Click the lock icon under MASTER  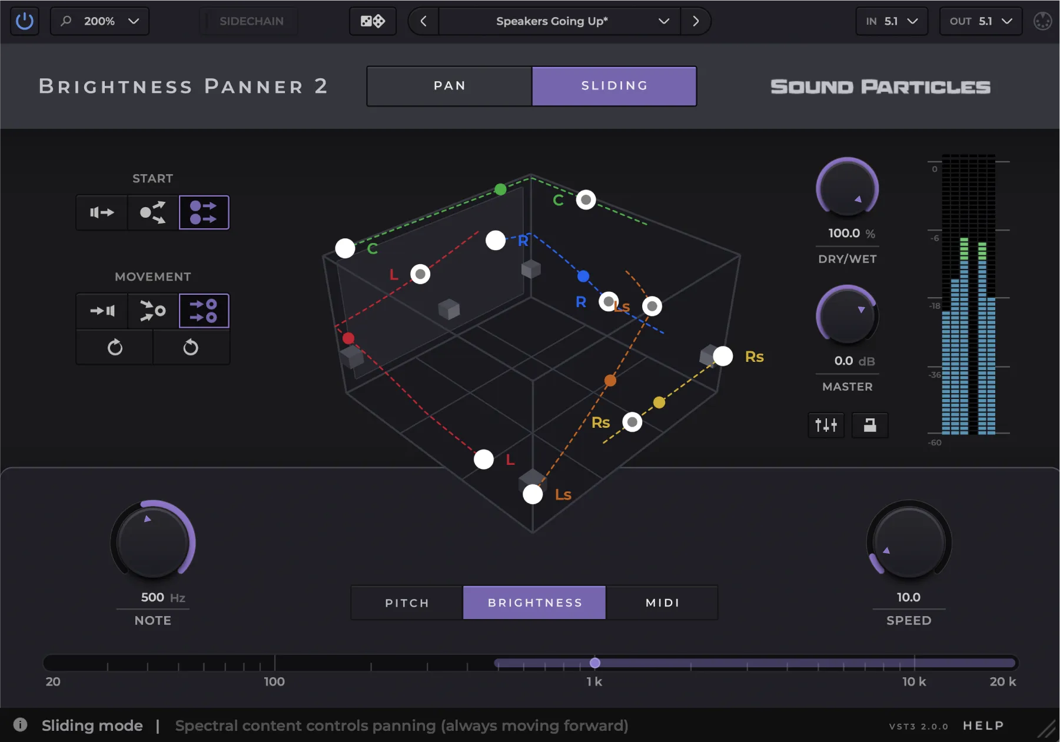pos(869,425)
